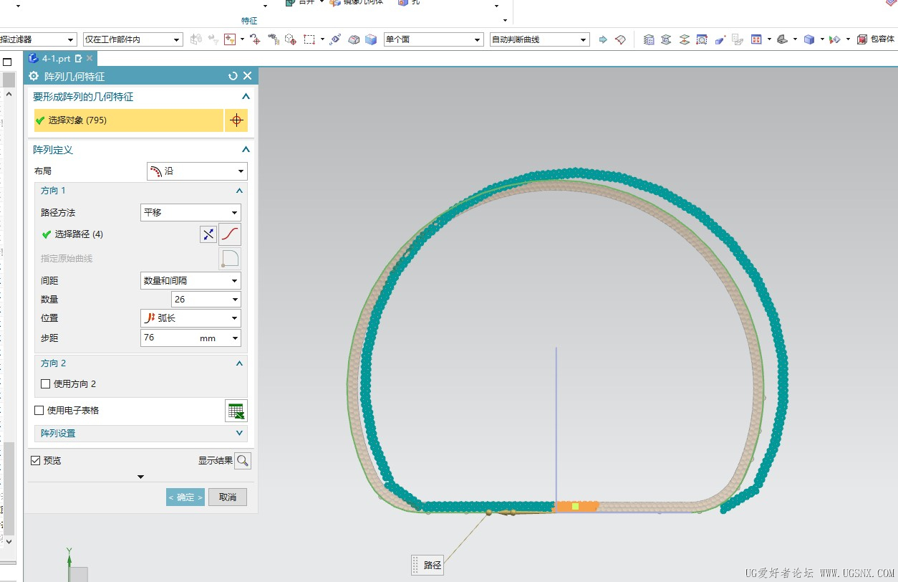Switch to the 4-1.prt tab
This screenshot has height=582, width=898.
(x=56, y=59)
